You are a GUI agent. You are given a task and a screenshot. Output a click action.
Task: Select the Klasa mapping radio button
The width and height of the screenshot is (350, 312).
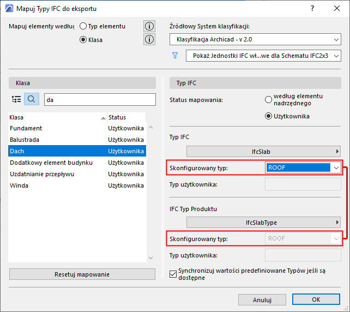83,39
